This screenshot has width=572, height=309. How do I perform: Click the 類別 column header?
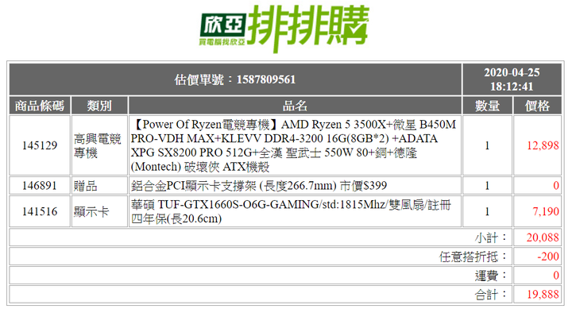99,106
